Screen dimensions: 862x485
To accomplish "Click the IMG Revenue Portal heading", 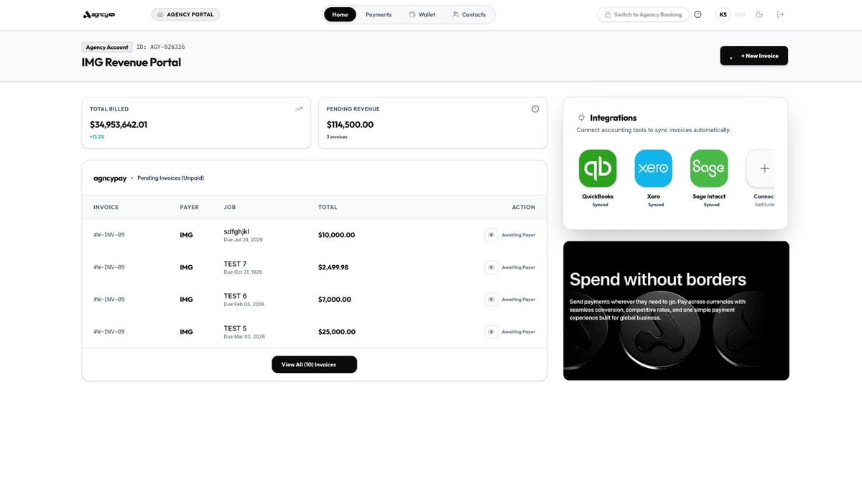I will pyautogui.click(x=131, y=63).
